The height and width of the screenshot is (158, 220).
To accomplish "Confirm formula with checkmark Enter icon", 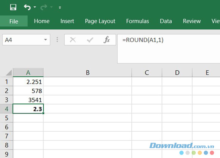I will [90, 40].
